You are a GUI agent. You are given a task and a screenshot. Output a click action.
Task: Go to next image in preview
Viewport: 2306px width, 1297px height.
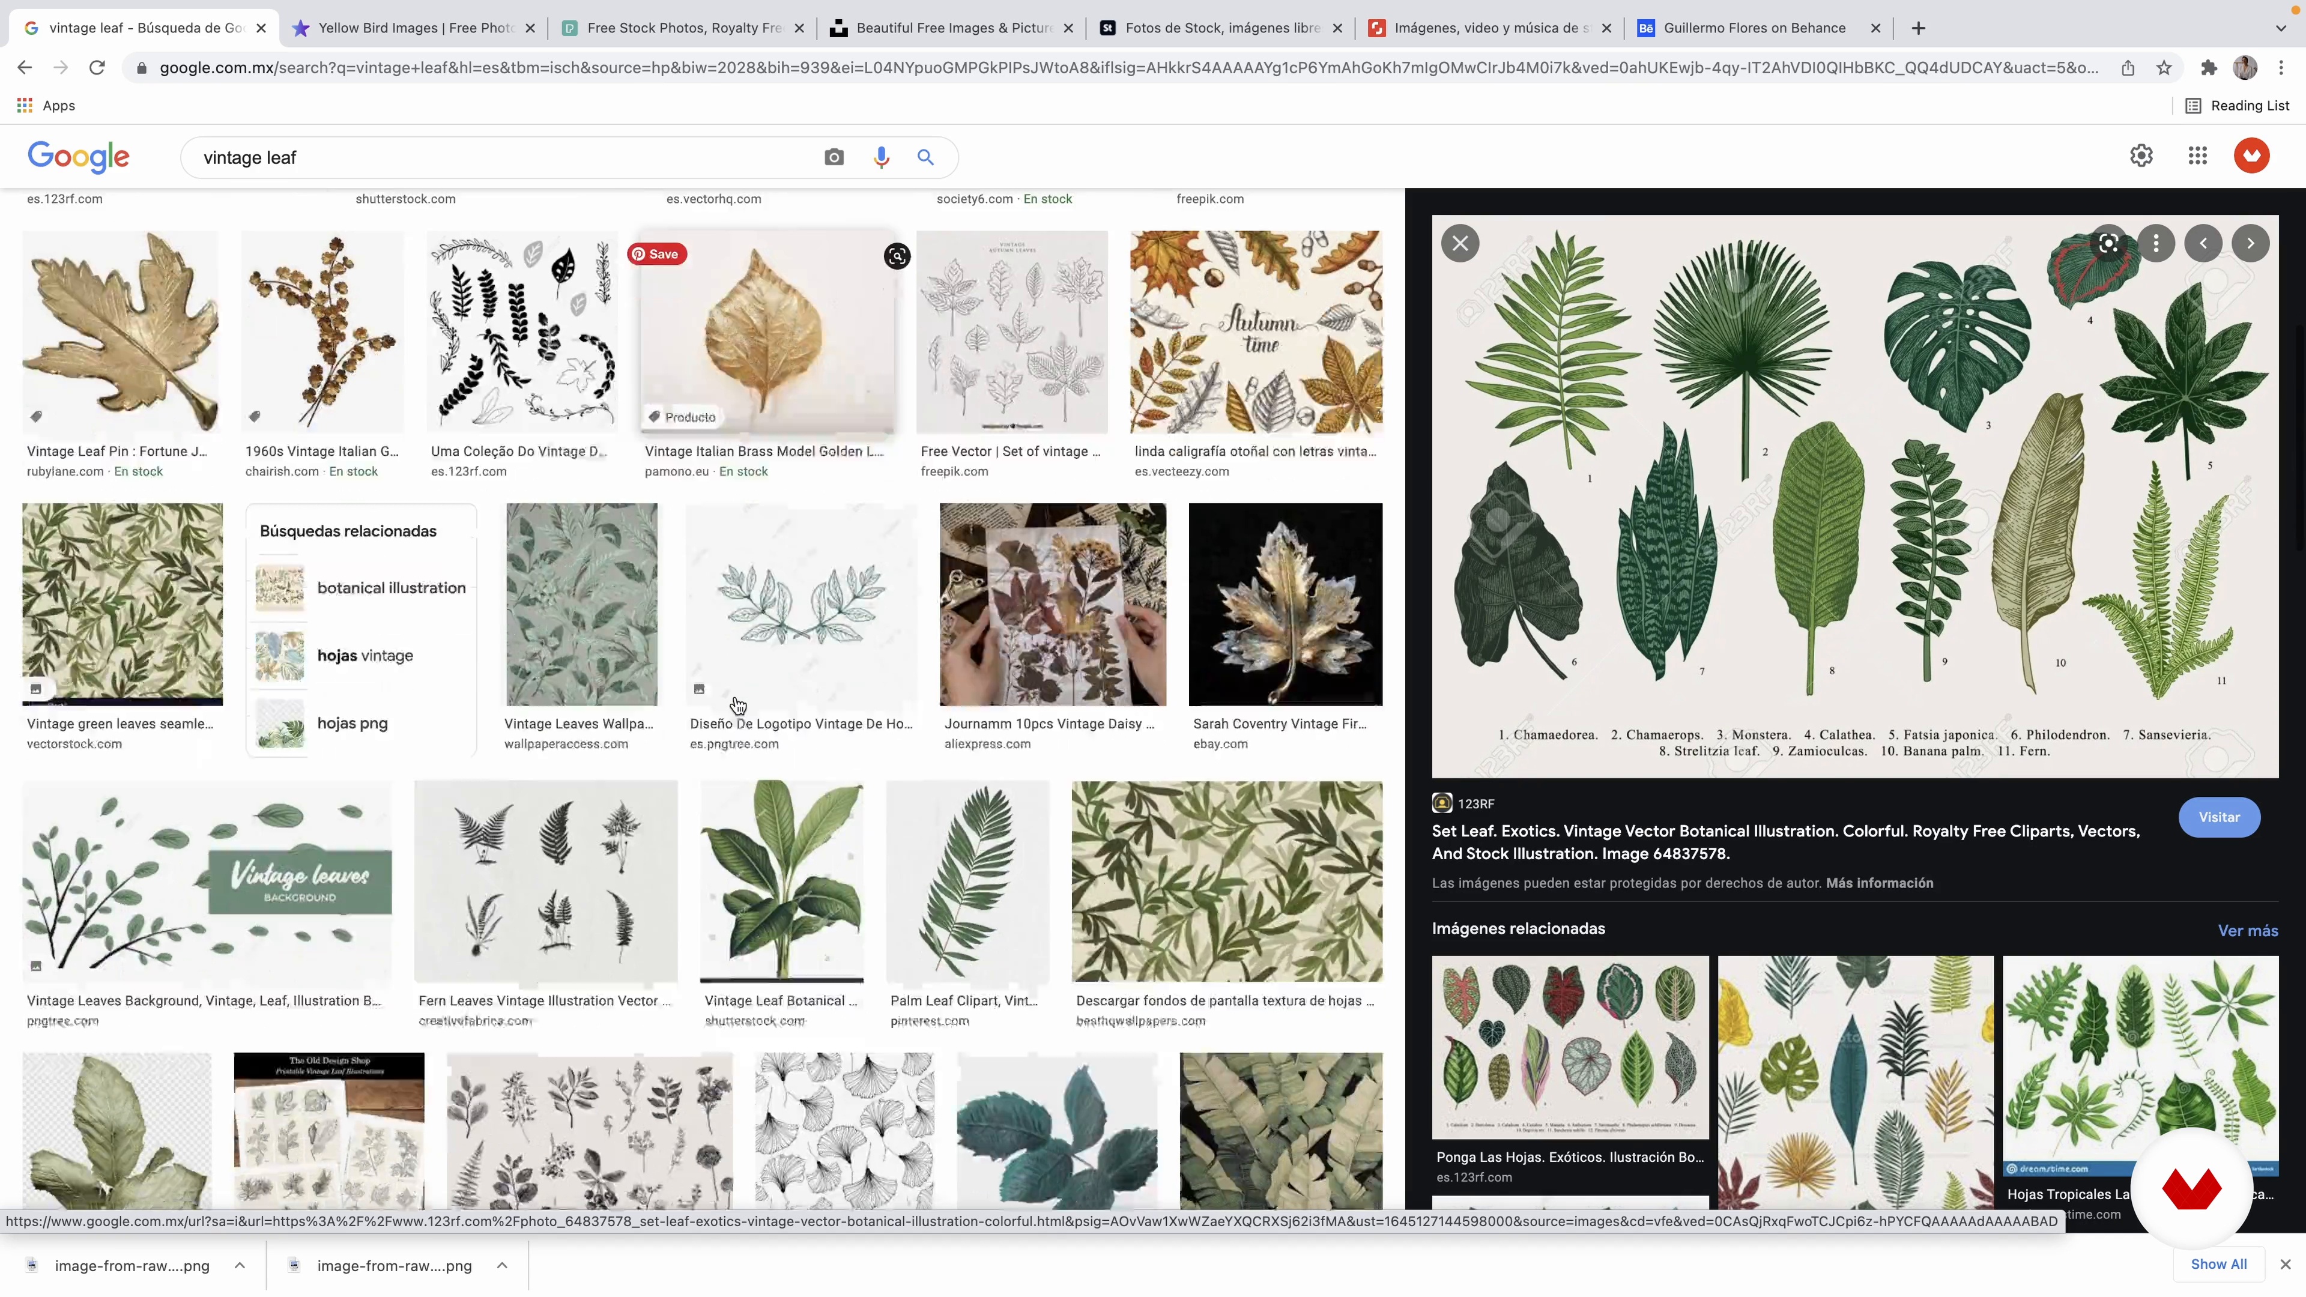click(x=2250, y=243)
